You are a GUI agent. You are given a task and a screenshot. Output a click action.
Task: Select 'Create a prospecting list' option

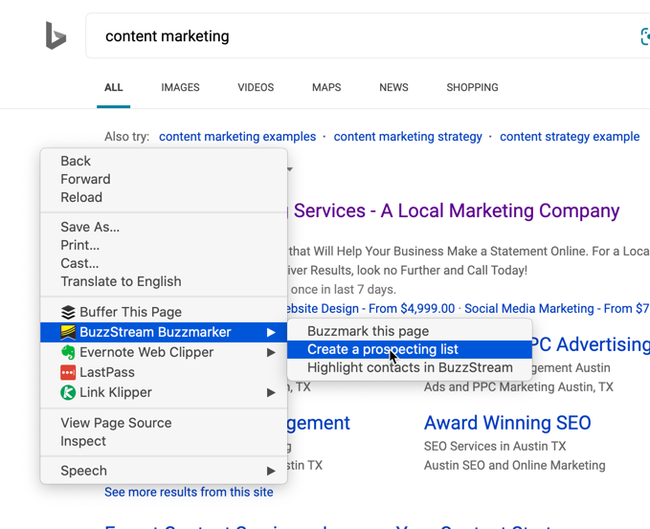(x=383, y=349)
